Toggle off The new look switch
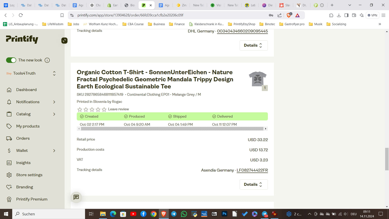389x219 pixels. click(x=11, y=60)
